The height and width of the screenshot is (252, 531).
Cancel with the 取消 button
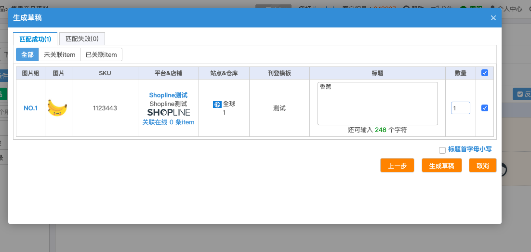pos(482,165)
